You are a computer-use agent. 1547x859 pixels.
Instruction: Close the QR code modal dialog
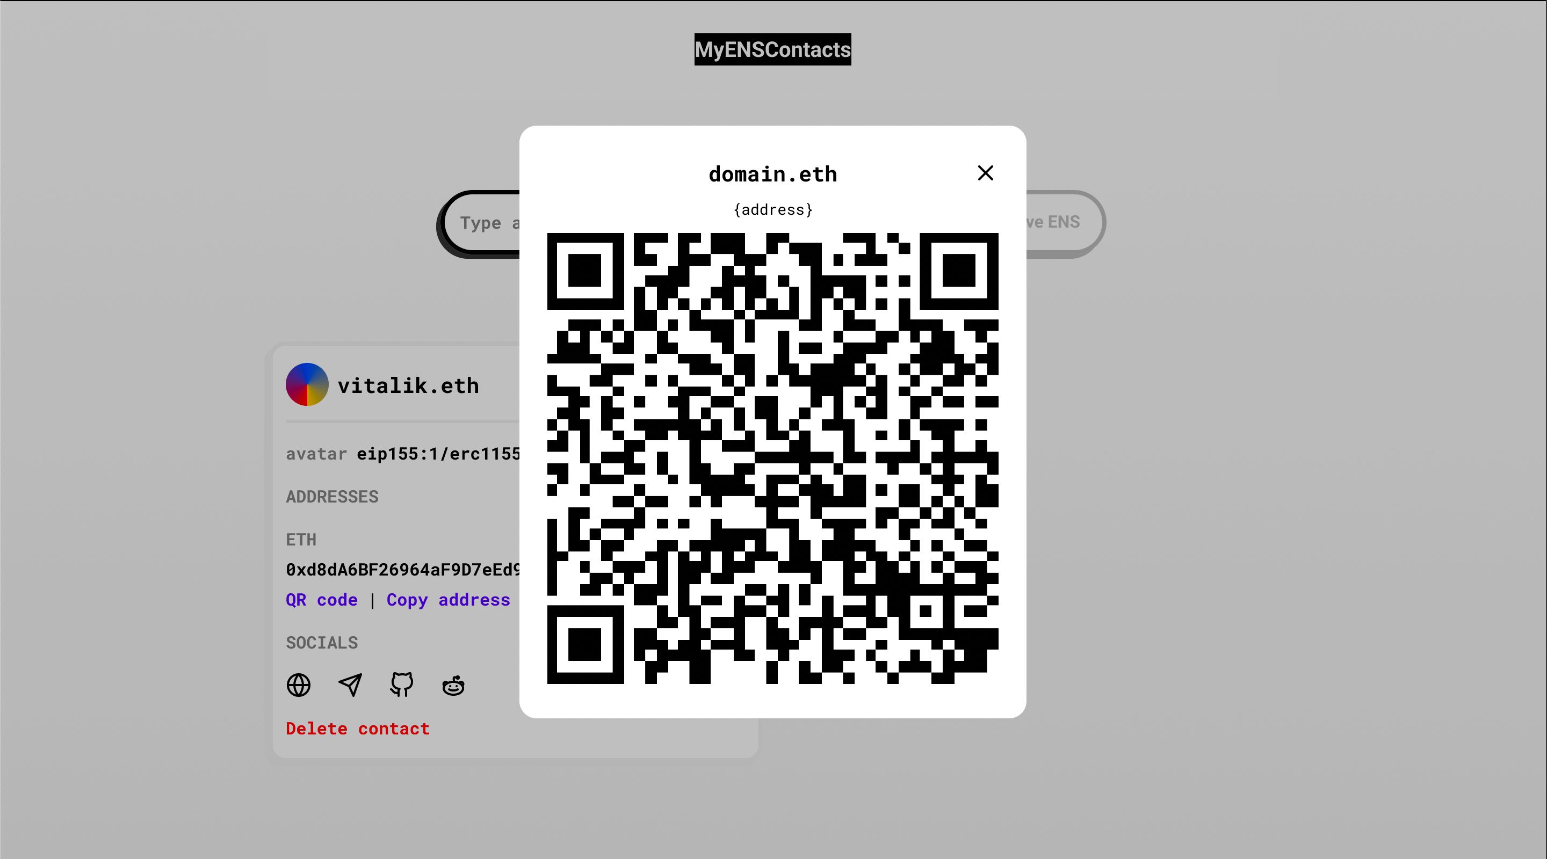[x=985, y=172]
